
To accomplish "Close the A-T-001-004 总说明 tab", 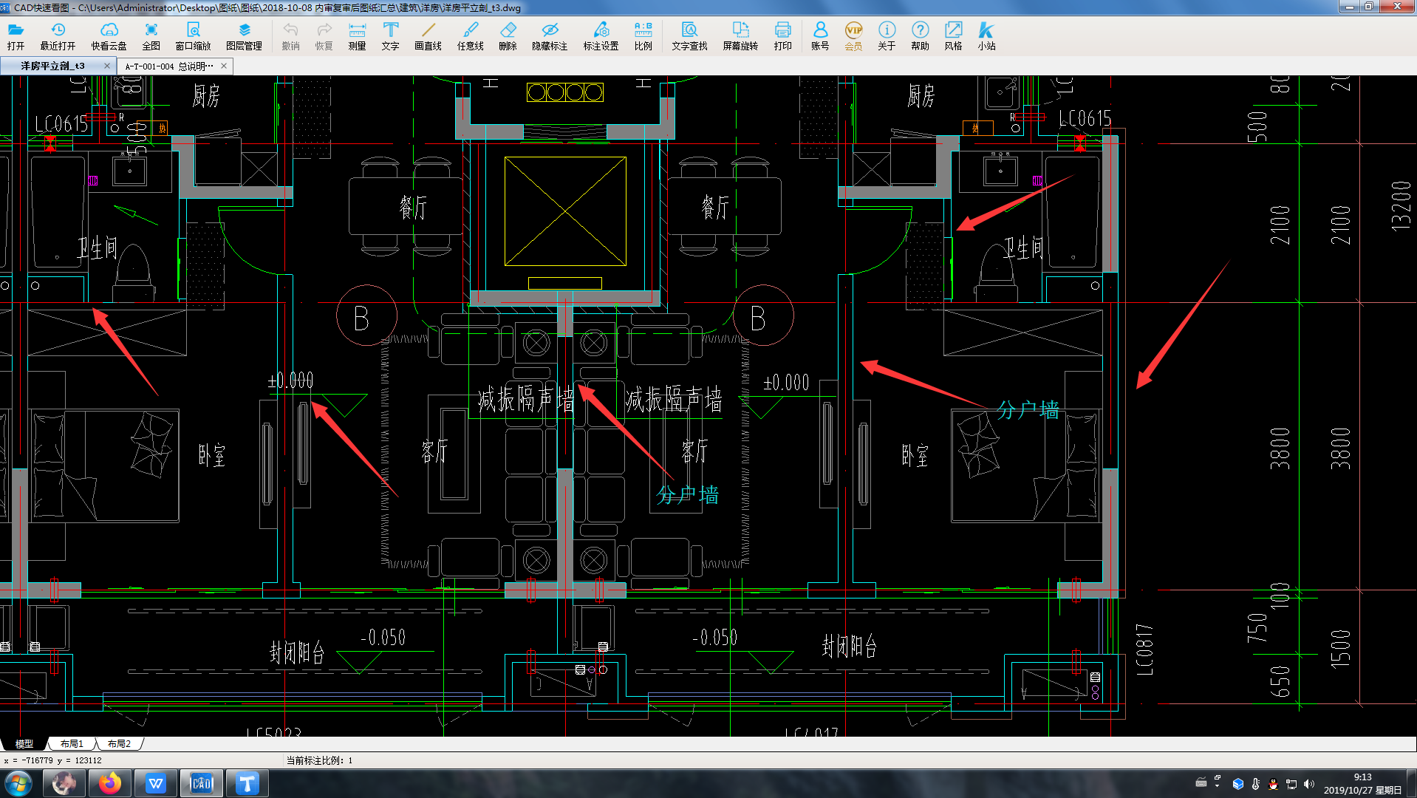I will (223, 66).
